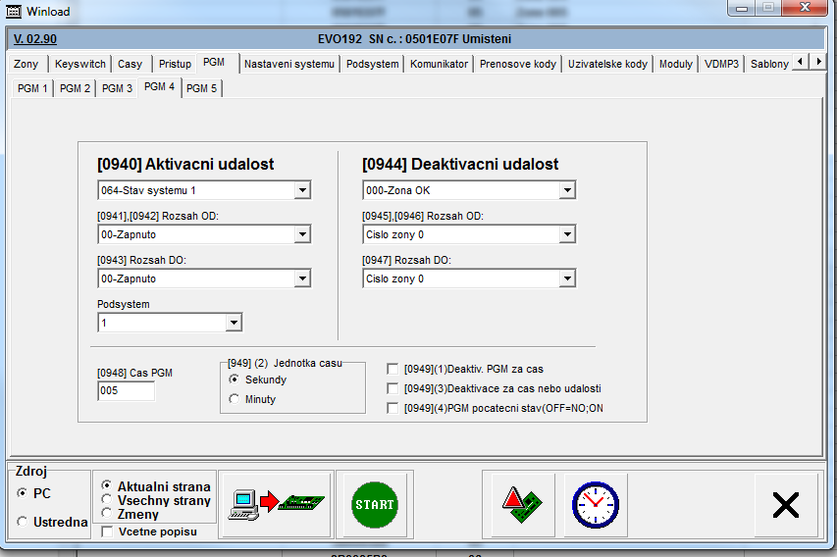Click the red triangle board icon

click(x=518, y=504)
